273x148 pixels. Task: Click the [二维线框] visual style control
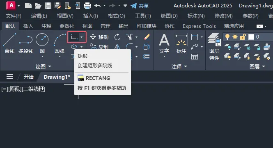tap(33, 89)
